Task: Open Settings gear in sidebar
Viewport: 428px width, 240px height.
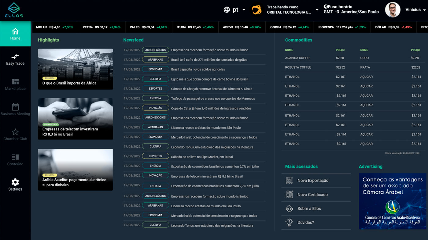Action: point(15,185)
